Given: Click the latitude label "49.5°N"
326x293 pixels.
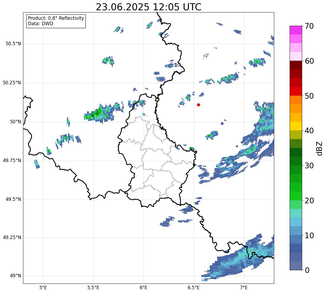Looking at the screenshot, I should tap(13, 199).
